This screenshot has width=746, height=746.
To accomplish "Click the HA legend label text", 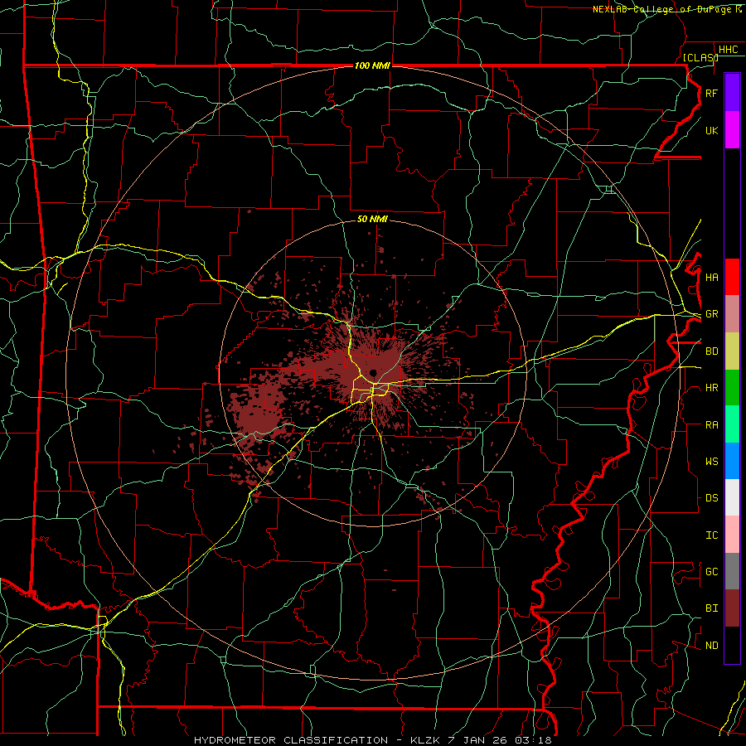I will click(712, 278).
